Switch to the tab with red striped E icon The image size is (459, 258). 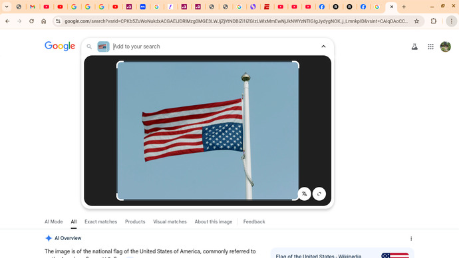tap(267, 7)
